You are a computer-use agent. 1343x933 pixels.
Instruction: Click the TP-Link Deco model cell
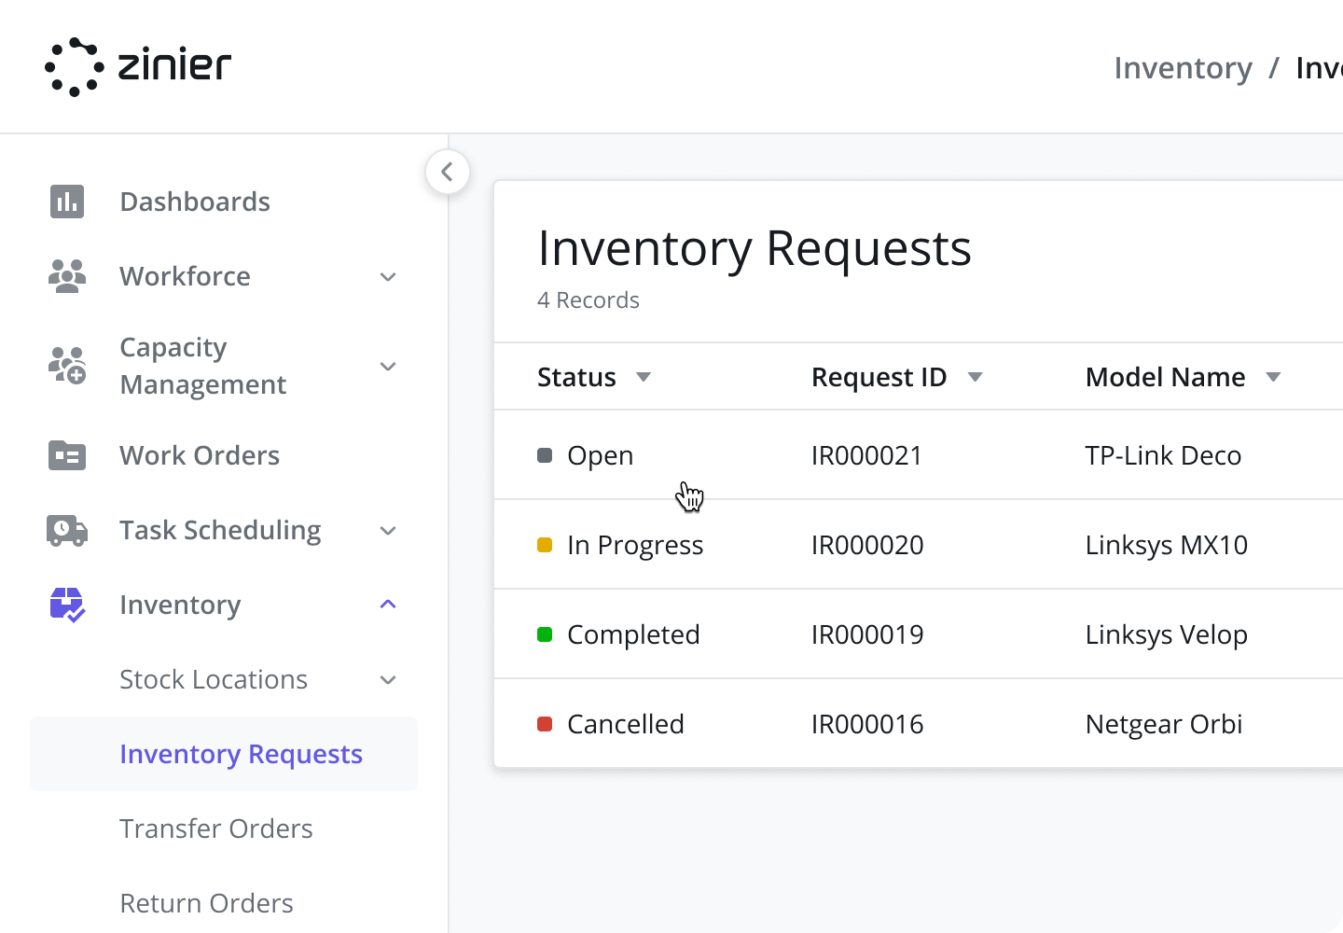tap(1163, 455)
